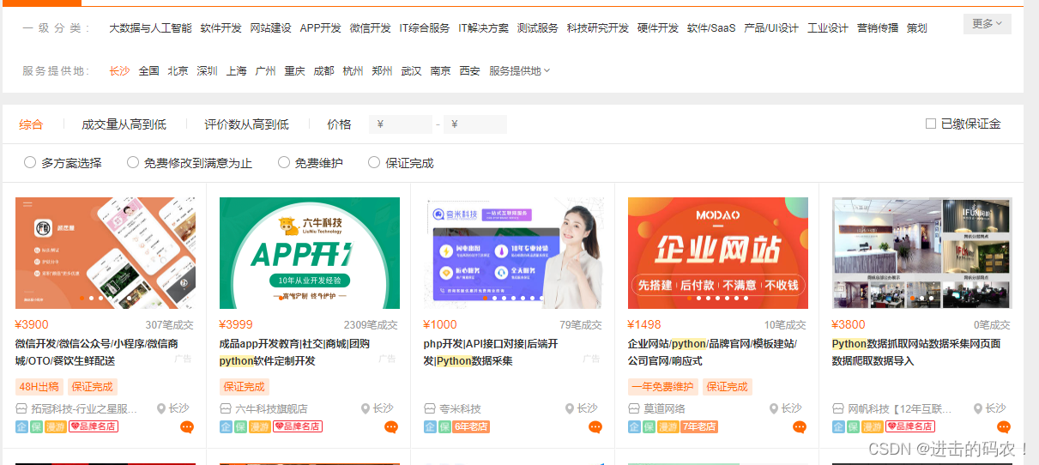Click the 一年免费维护 tag
This screenshot has width=1039, height=465.
pos(663,387)
